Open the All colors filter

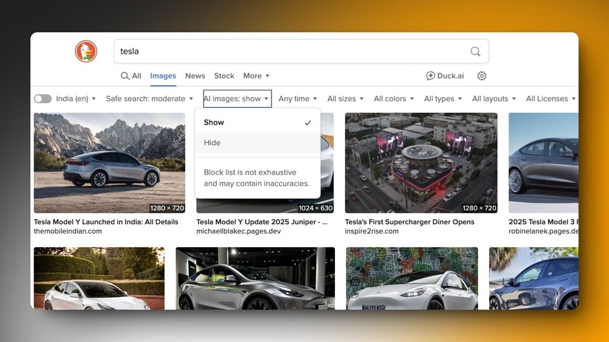pos(394,99)
